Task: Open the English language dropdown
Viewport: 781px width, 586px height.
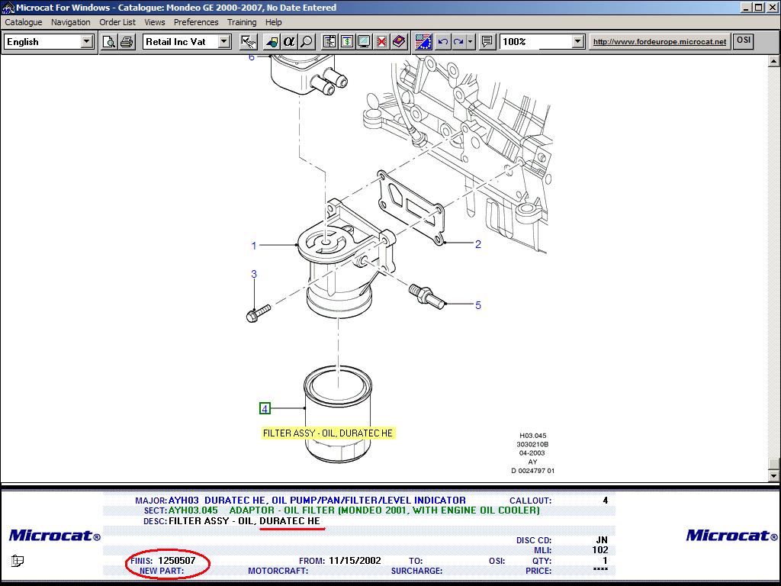Action: point(87,42)
